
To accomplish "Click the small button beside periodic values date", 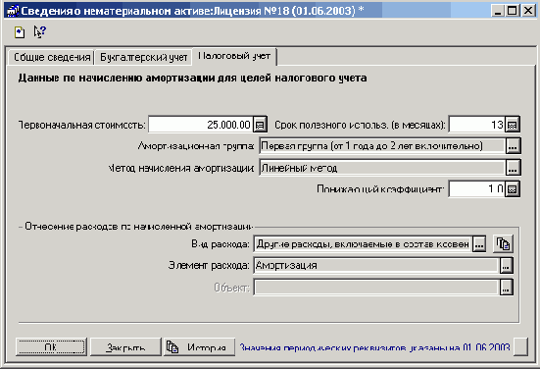I will [x=520, y=347].
